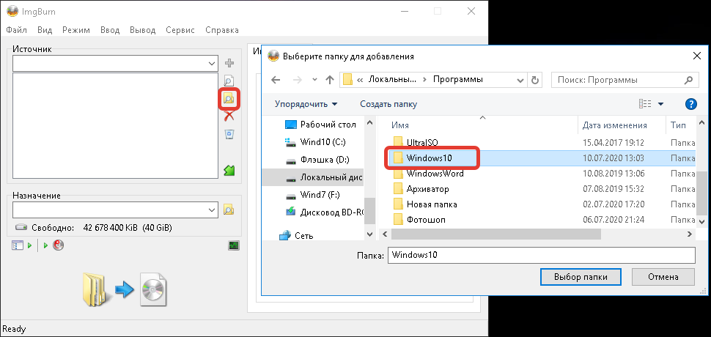Image resolution: width=711 pixels, height=337 pixels.
Task: Click Browse for a folder icon beside Source list
Action: pos(229,99)
